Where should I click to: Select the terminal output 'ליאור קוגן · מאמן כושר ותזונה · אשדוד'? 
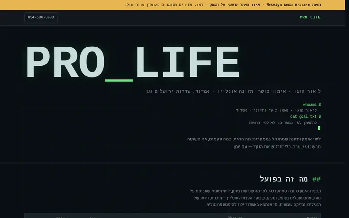(276, 110)
